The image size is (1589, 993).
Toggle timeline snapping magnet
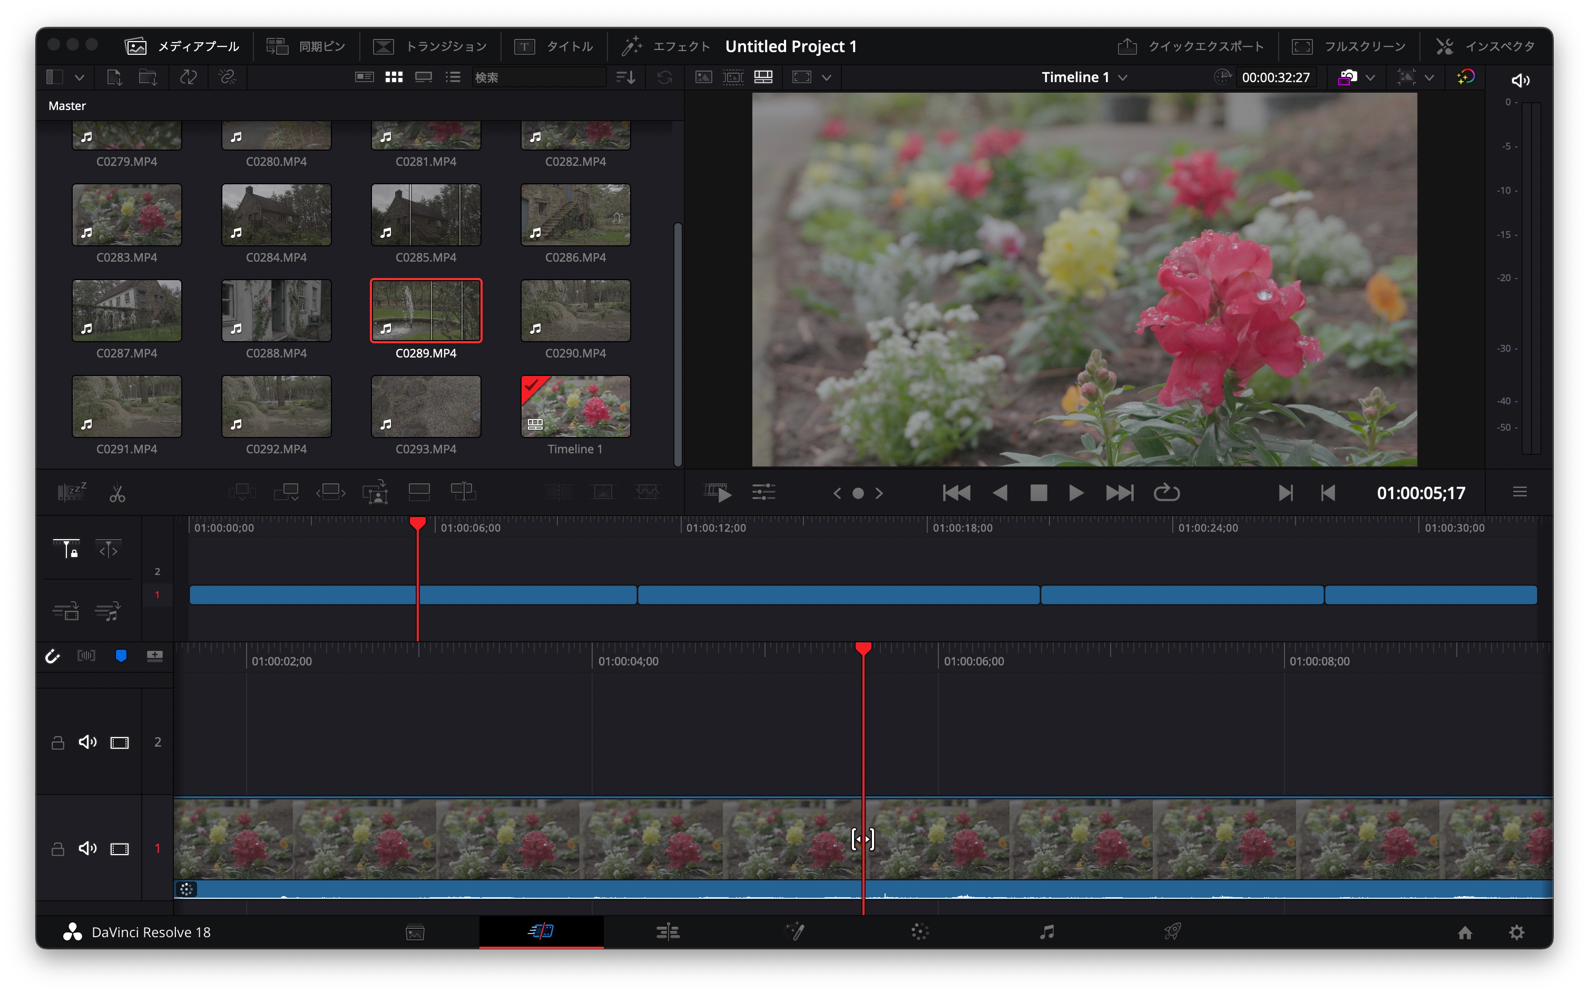point(53,656)
